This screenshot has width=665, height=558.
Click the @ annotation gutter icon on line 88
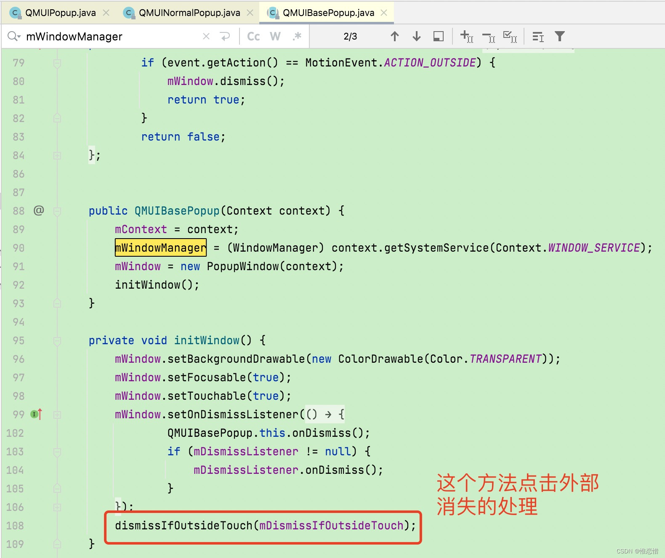pyautogui.click(x=39, y=210)
